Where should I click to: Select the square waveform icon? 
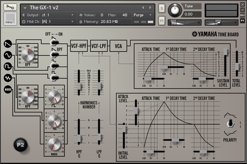7,67
